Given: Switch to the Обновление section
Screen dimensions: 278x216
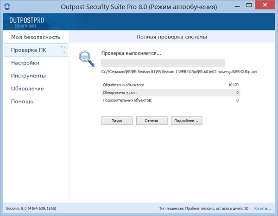Looking at the screenshot, I should tap(27, 89).
